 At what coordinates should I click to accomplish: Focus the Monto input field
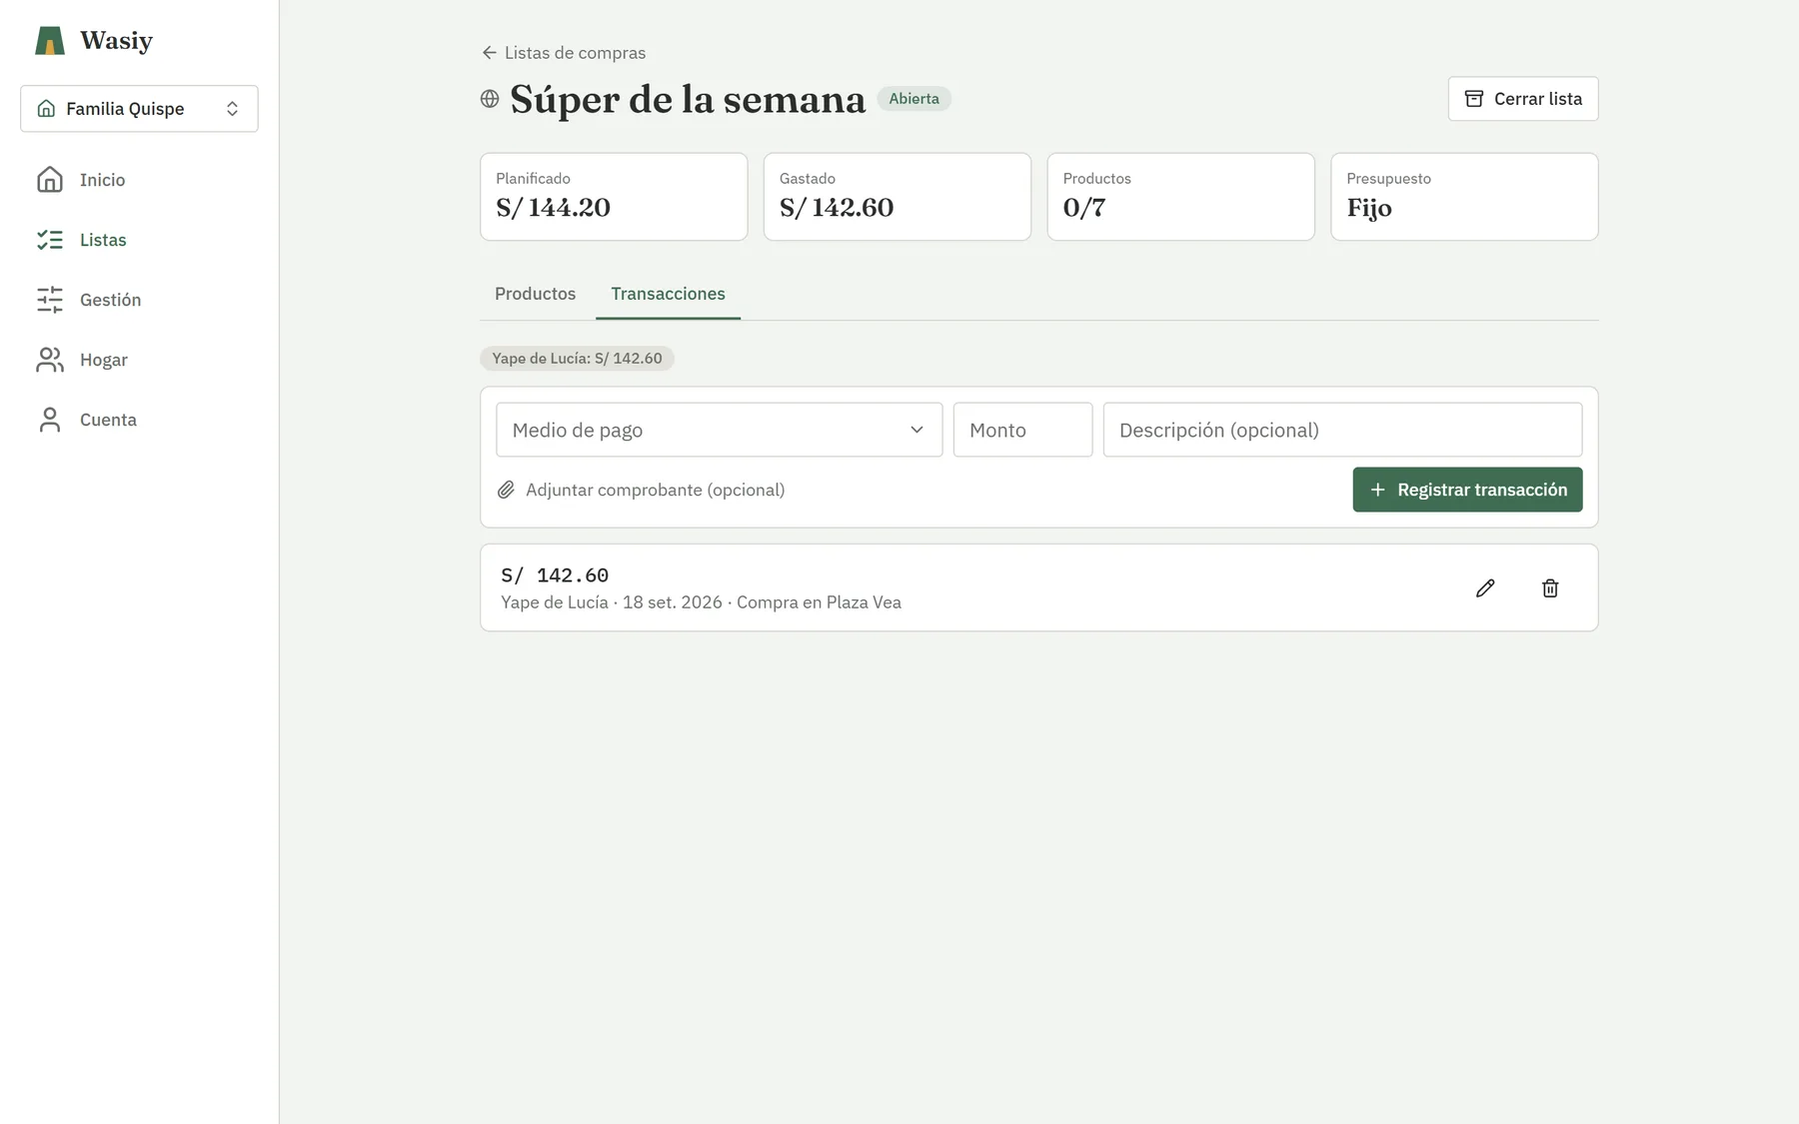[1022, 430]
